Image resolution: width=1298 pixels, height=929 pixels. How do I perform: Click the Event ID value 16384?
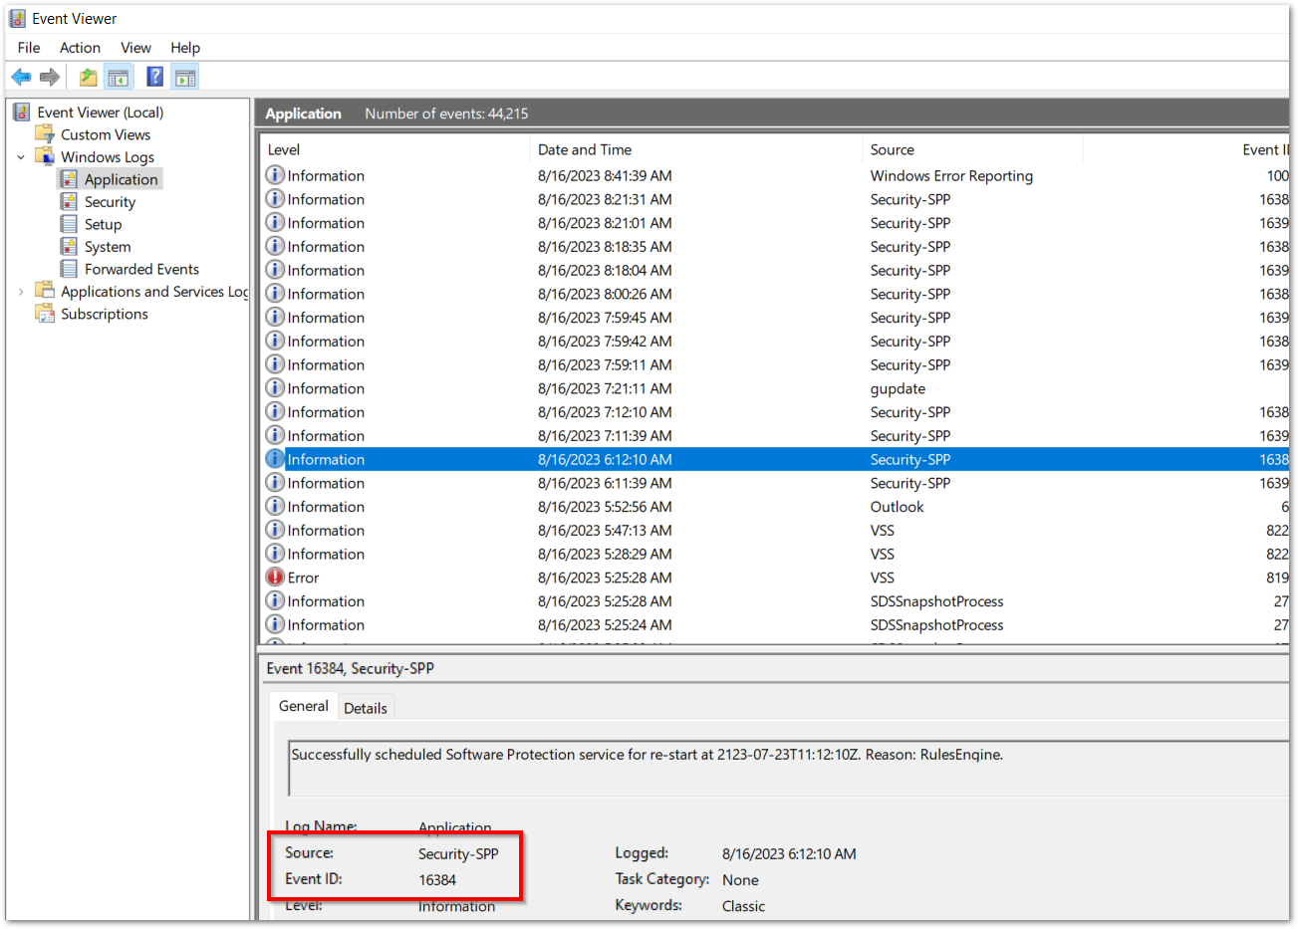coord(437,880)
